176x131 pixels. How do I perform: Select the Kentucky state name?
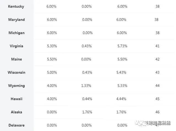16,6
